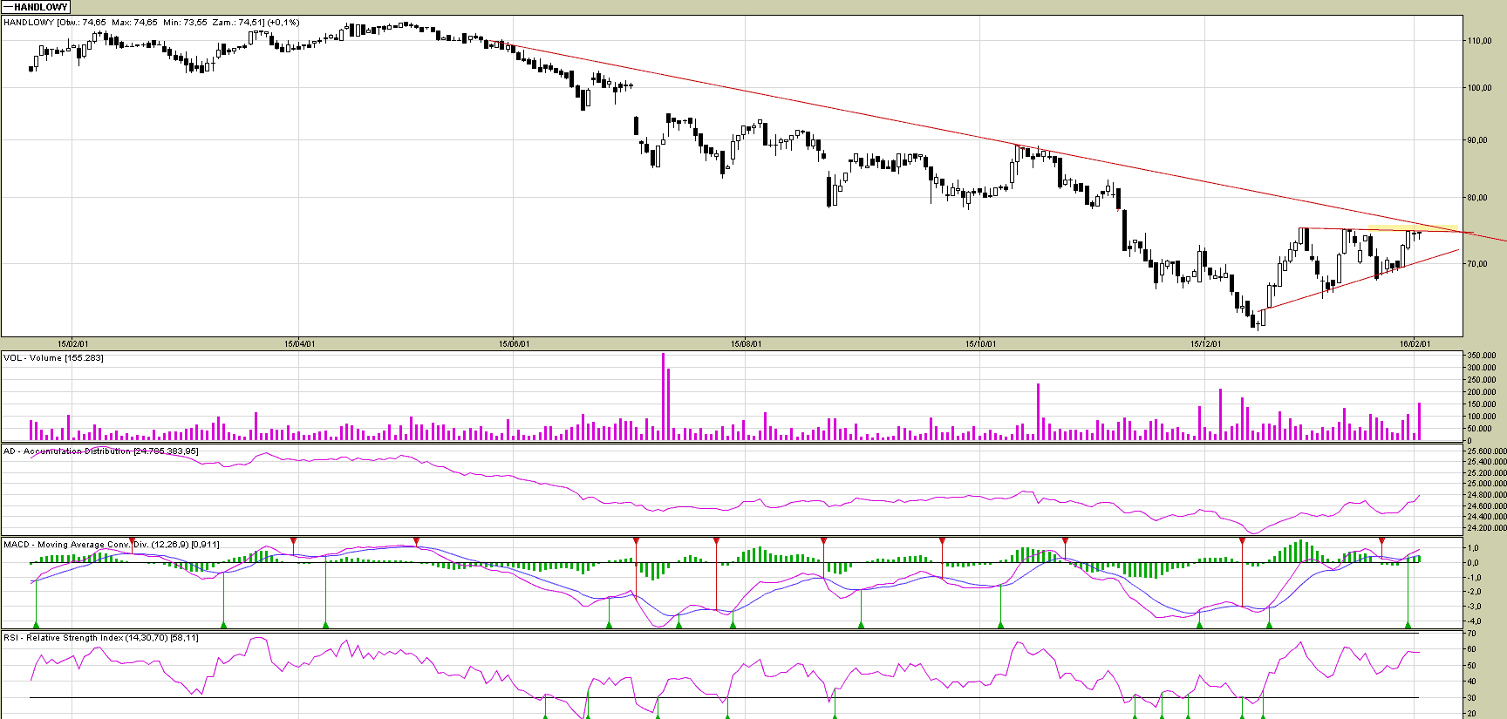Select the VOL - Volume panel label
Screen dimensions: 1507x719
53,358
